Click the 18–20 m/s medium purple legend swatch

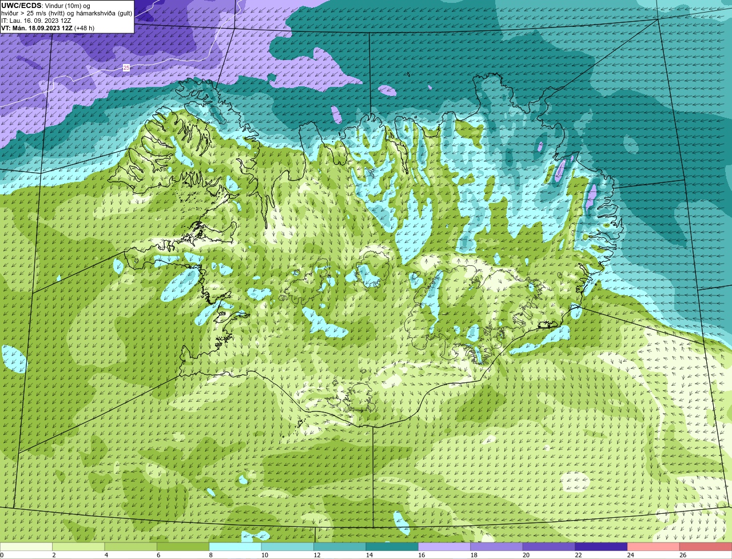(496, 547)
